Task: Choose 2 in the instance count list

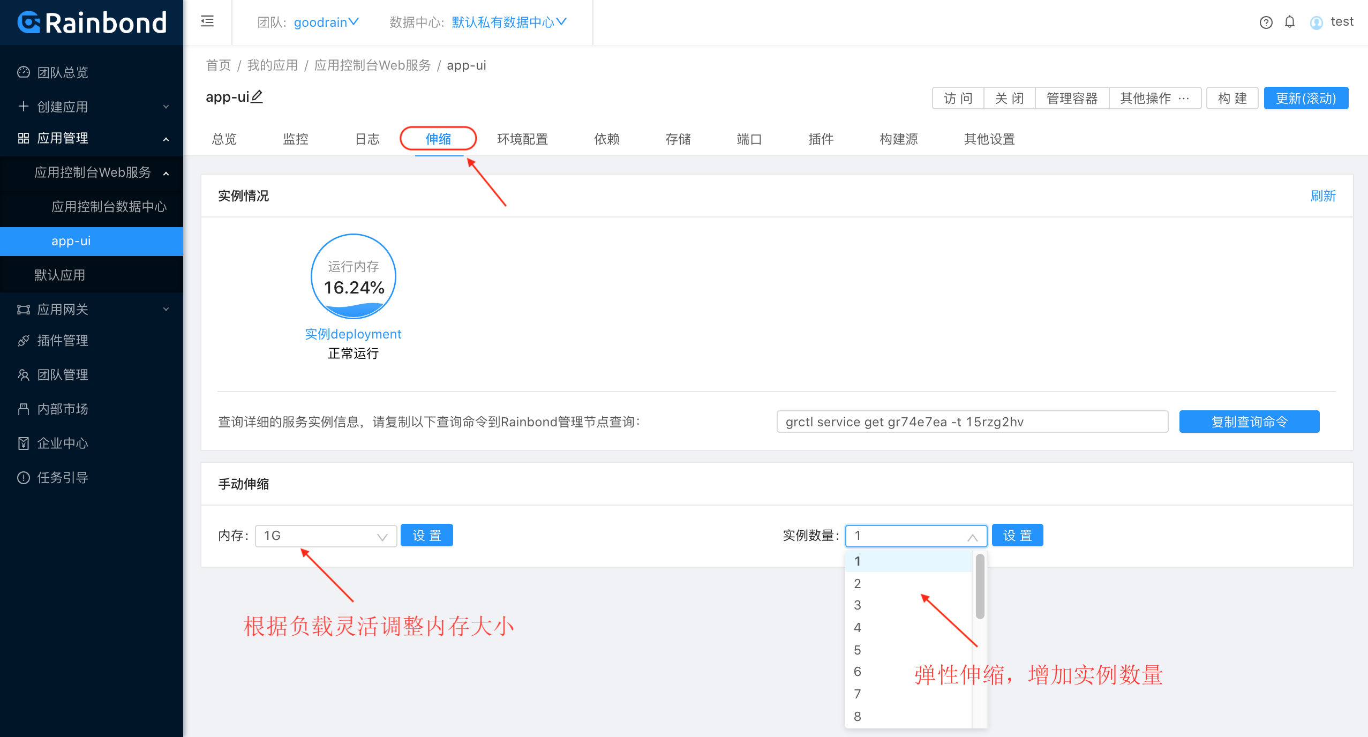Action: pyautogui.click(x=908, y=583)
